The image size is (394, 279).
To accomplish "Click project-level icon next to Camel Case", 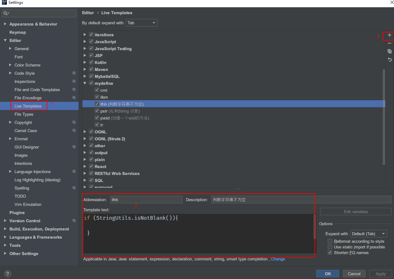I will click(74, 131).
